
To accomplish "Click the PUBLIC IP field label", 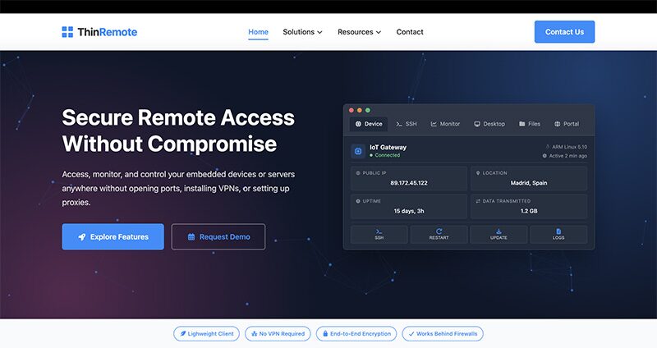I will 374,173.
